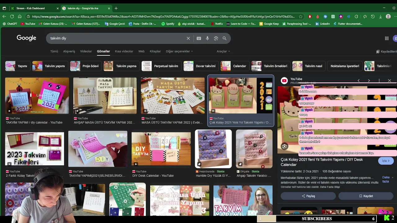Image resolution: width=397 pixels, height=223 pixels.
Task: Open the Ahşap Takvim Yaratıcı DHgate thumbnail
Action: pos(254,149)
